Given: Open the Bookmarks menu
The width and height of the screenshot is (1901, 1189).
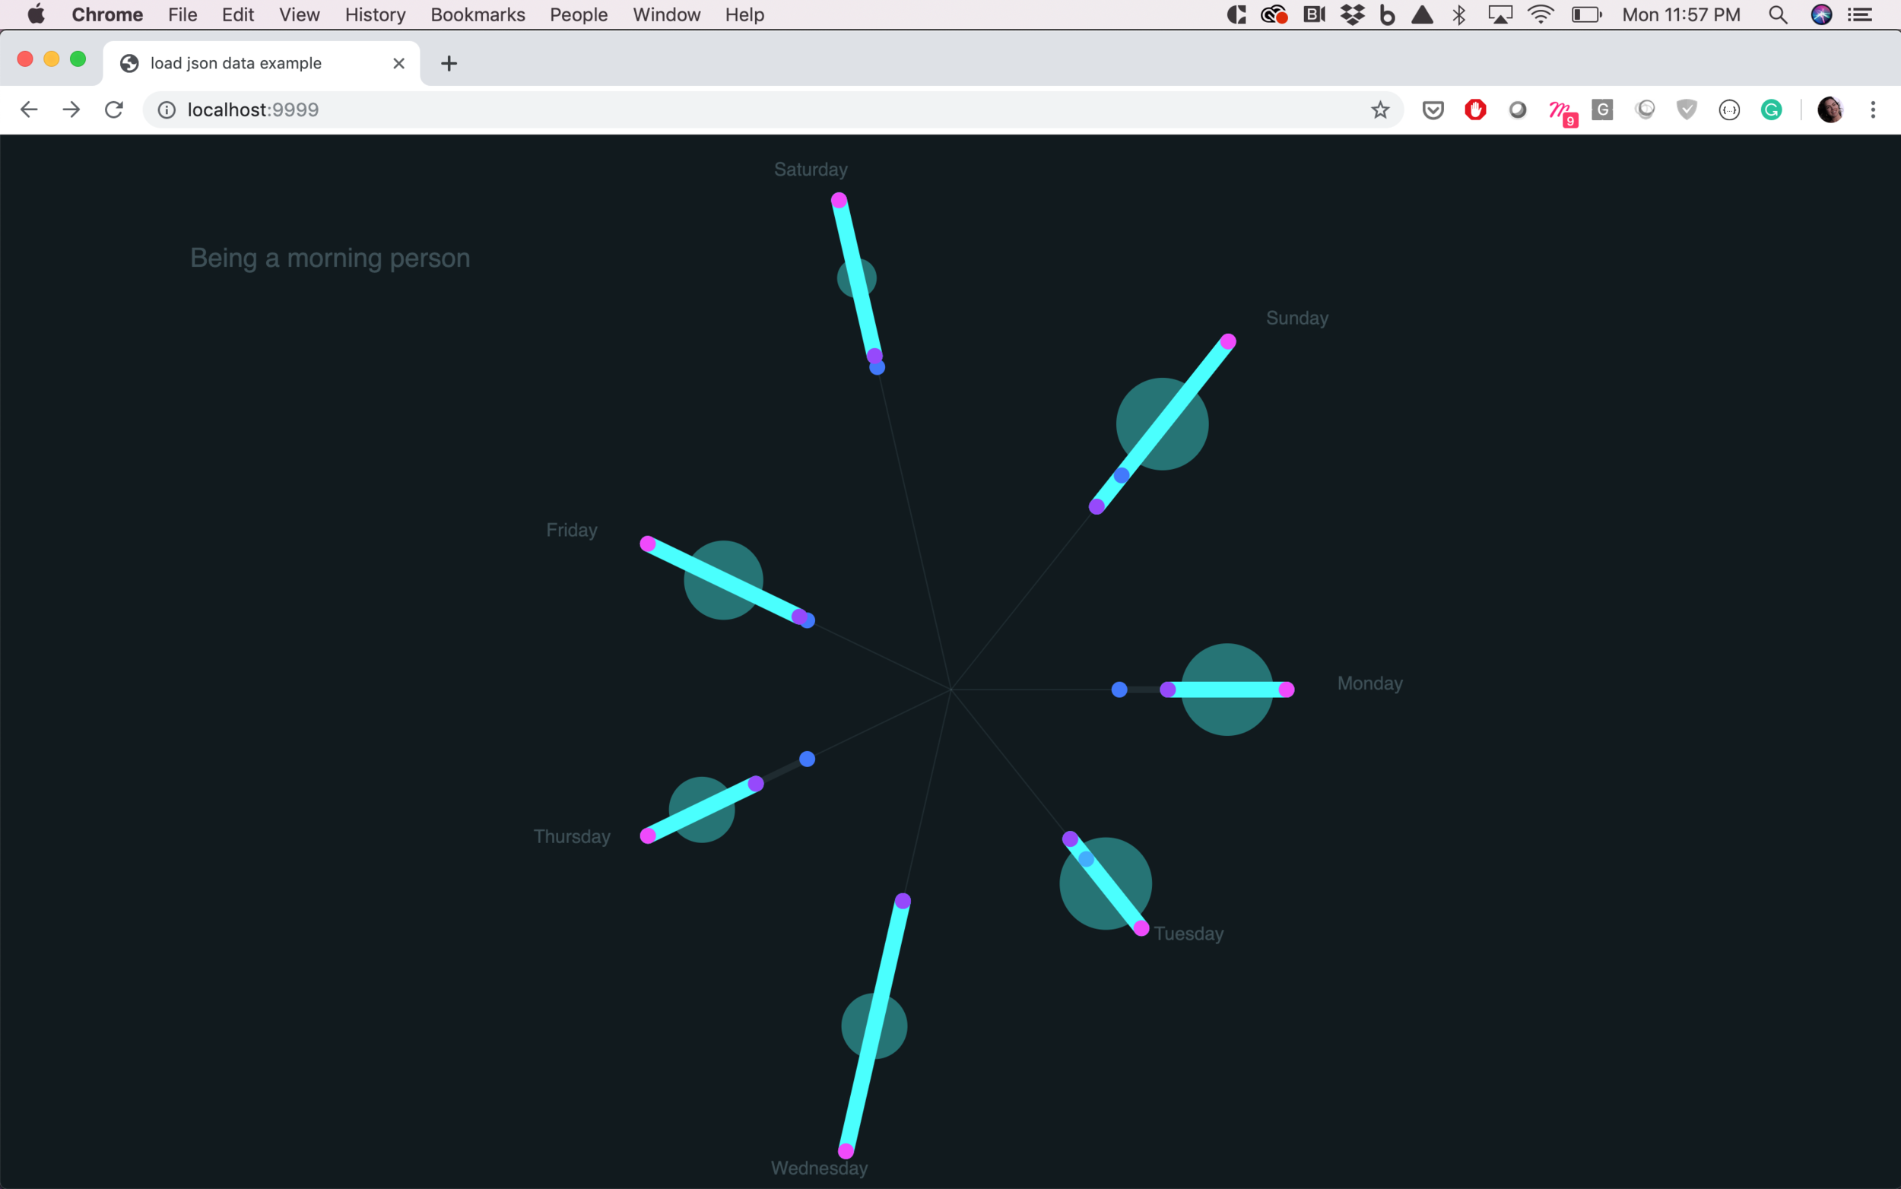Looking at the screenshot, I should (x=478, y=14).
